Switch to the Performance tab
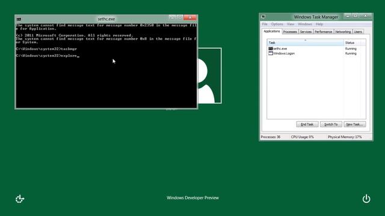 coord(323,32)
